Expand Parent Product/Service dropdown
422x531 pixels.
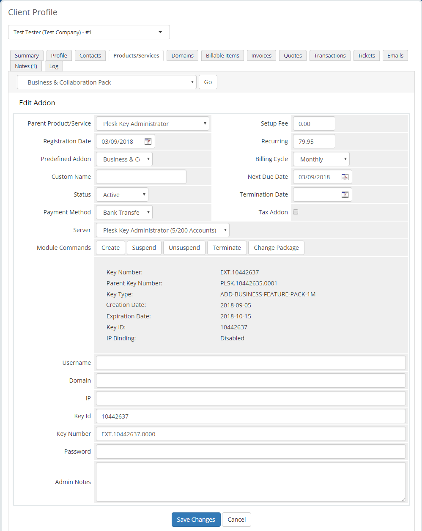pos(153,123)
